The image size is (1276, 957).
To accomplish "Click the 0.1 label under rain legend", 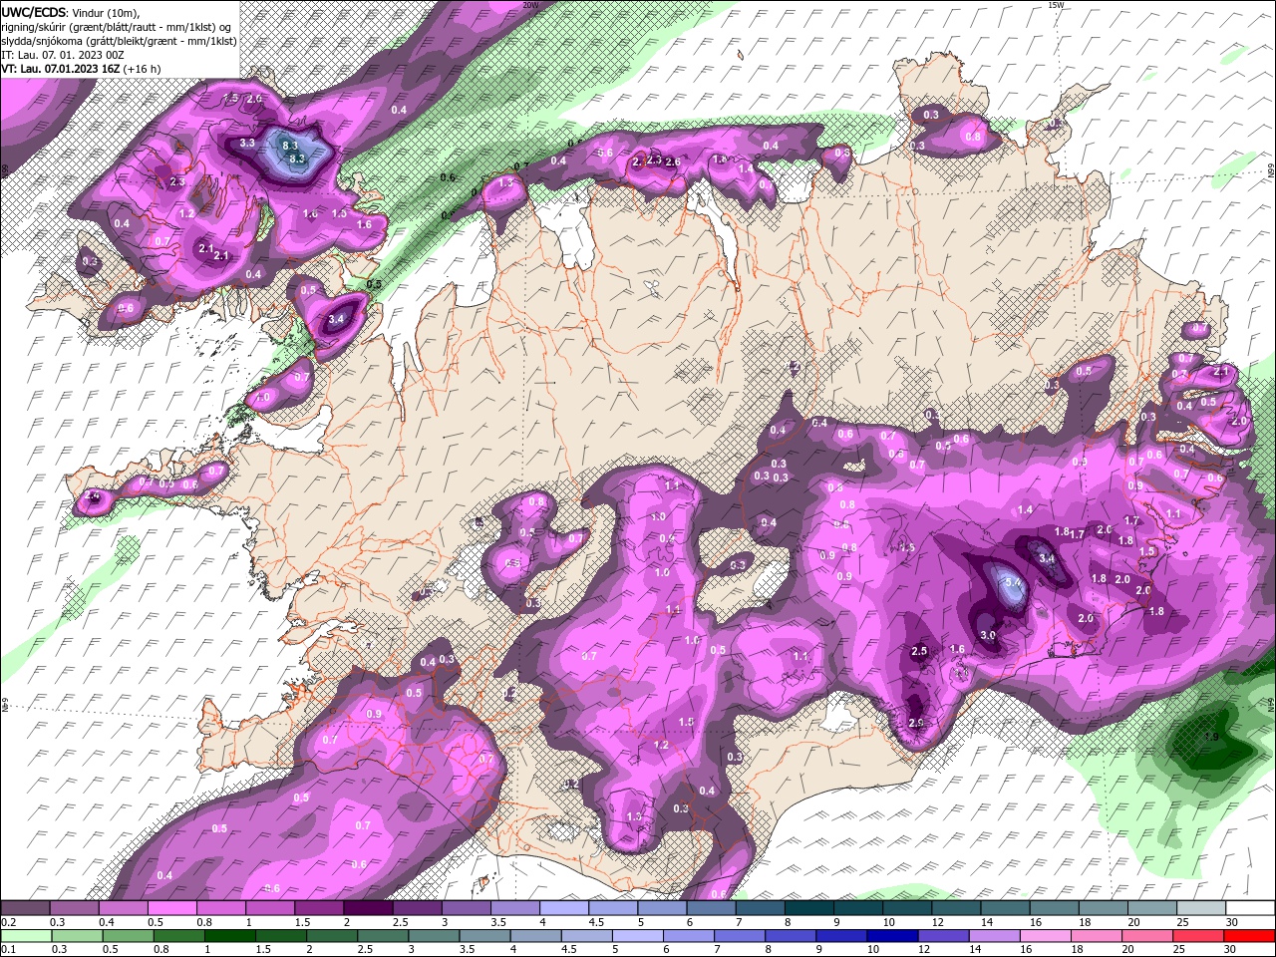I will point(8,950).
